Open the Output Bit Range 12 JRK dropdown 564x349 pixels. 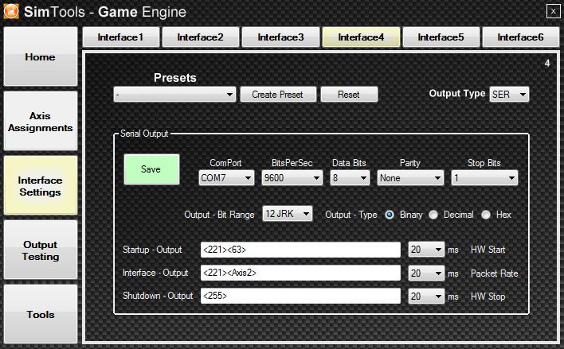pyautogui.click(x=287, y=214)
